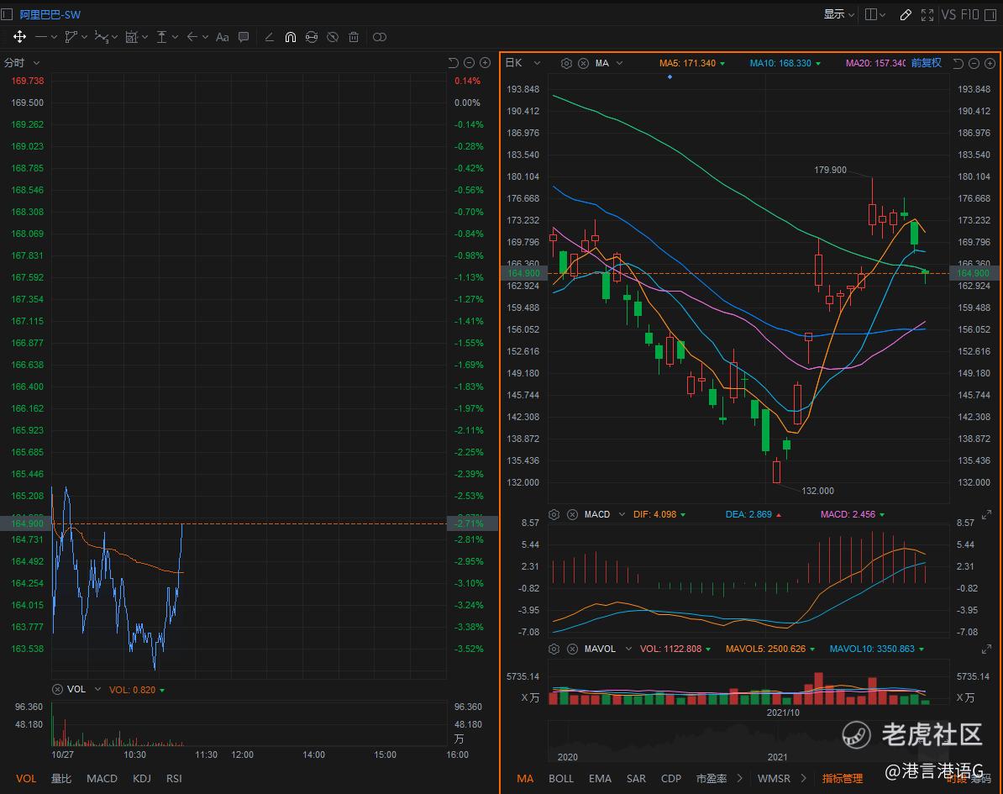Select the EMA indicator tab
This screenshot has width=1003, height=794.
point(600,779)
